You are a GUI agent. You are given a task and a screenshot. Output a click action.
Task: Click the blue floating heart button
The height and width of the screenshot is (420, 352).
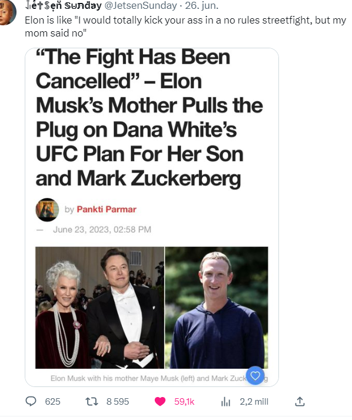(255, 375)
